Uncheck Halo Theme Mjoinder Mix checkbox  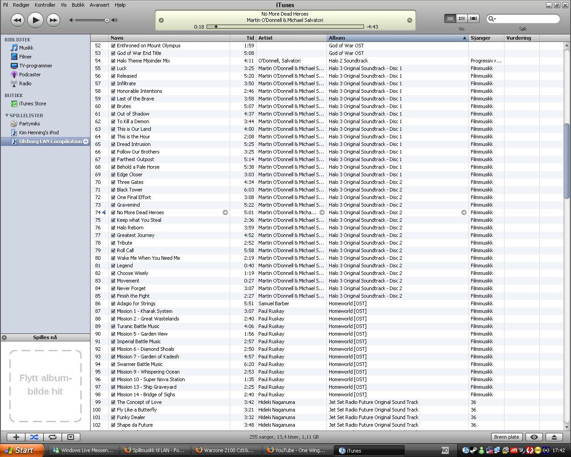point(113,61)
